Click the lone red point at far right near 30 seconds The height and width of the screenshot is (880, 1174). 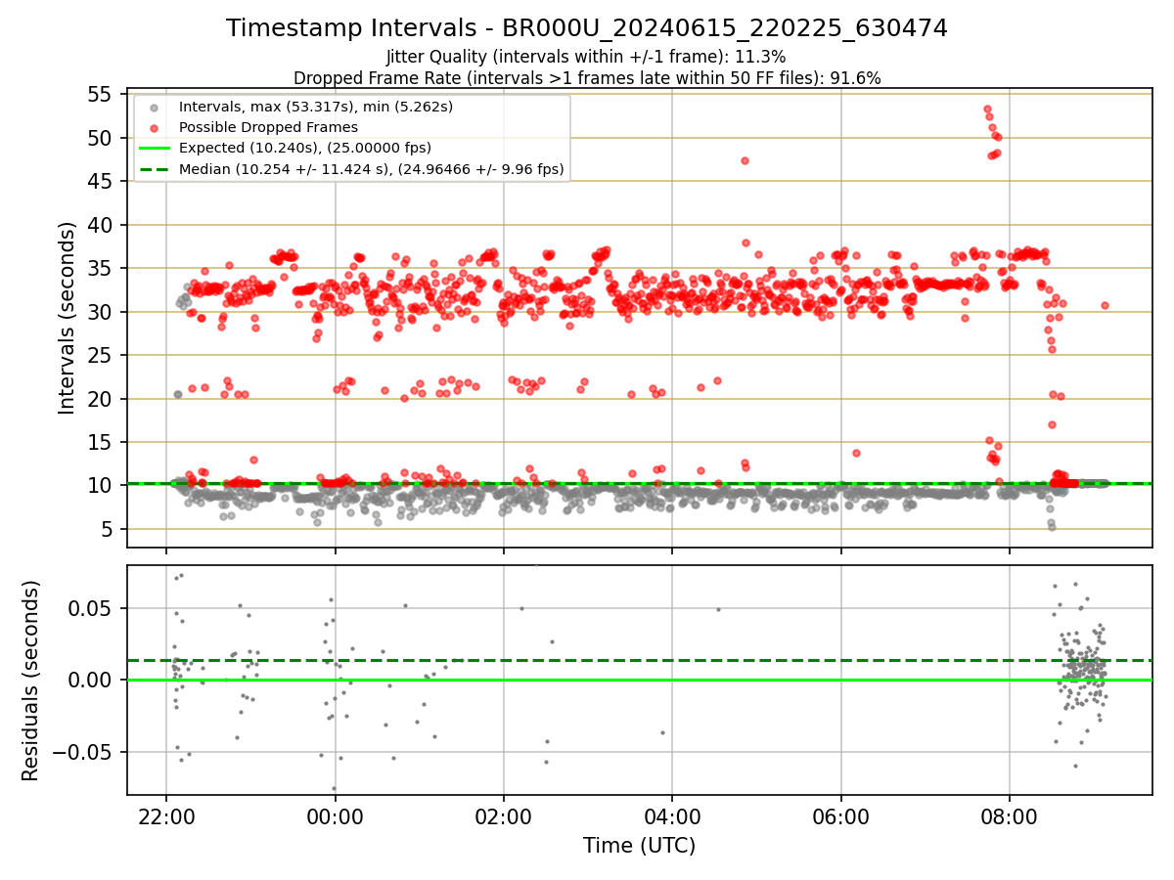click(x=1105, y=306)
